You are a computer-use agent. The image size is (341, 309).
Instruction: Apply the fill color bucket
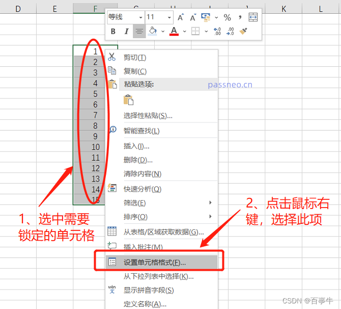coord(153,31)
